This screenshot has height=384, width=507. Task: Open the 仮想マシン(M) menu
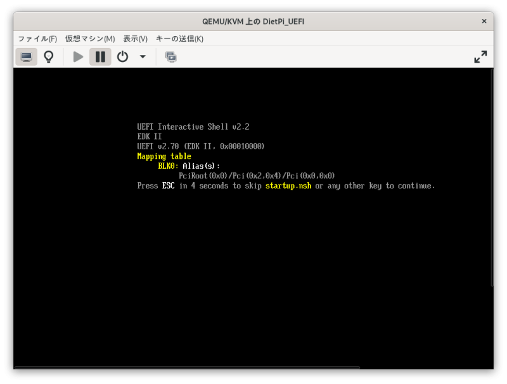pyautogui.click(x=90, y=39)
